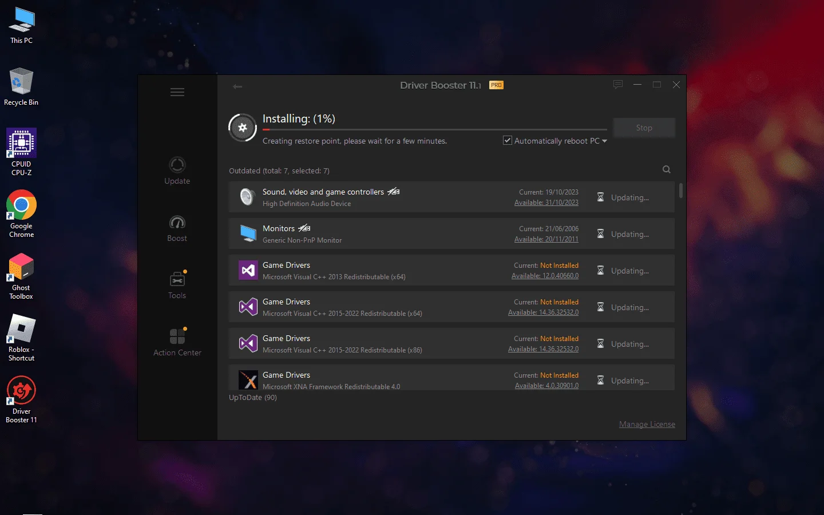Select the Update sidebar icon
The image size is (824, 515).
point(177,165)
